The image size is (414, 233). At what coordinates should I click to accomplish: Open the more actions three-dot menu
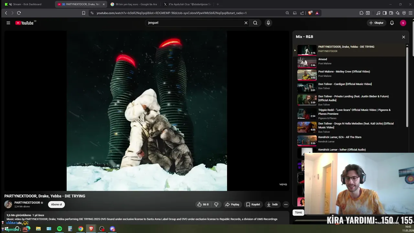click(286, 205)
